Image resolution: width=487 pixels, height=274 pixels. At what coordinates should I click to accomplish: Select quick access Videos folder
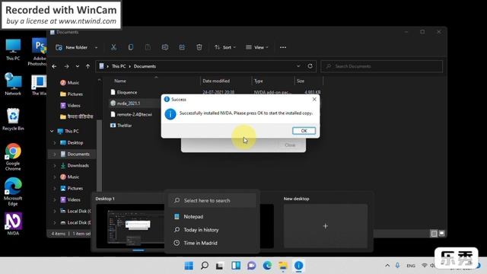tap(71, 106)
